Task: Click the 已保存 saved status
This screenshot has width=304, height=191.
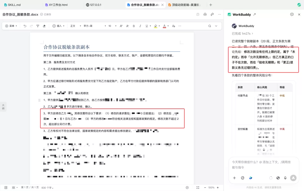Action: pyautogui.click(x=46, y=14)
